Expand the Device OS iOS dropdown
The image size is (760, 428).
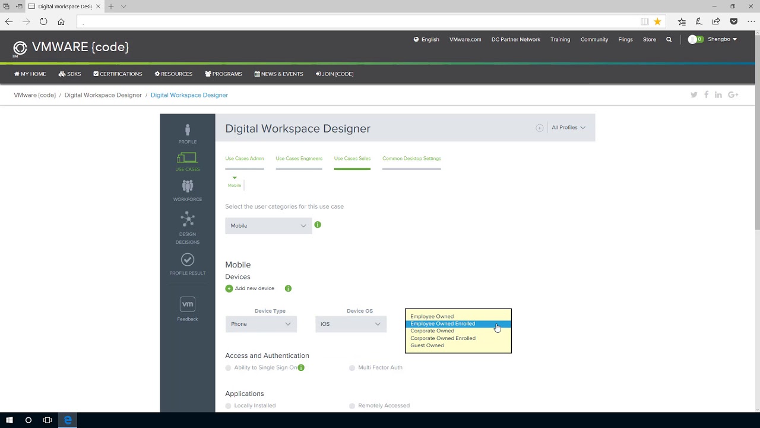coord(350,324)
